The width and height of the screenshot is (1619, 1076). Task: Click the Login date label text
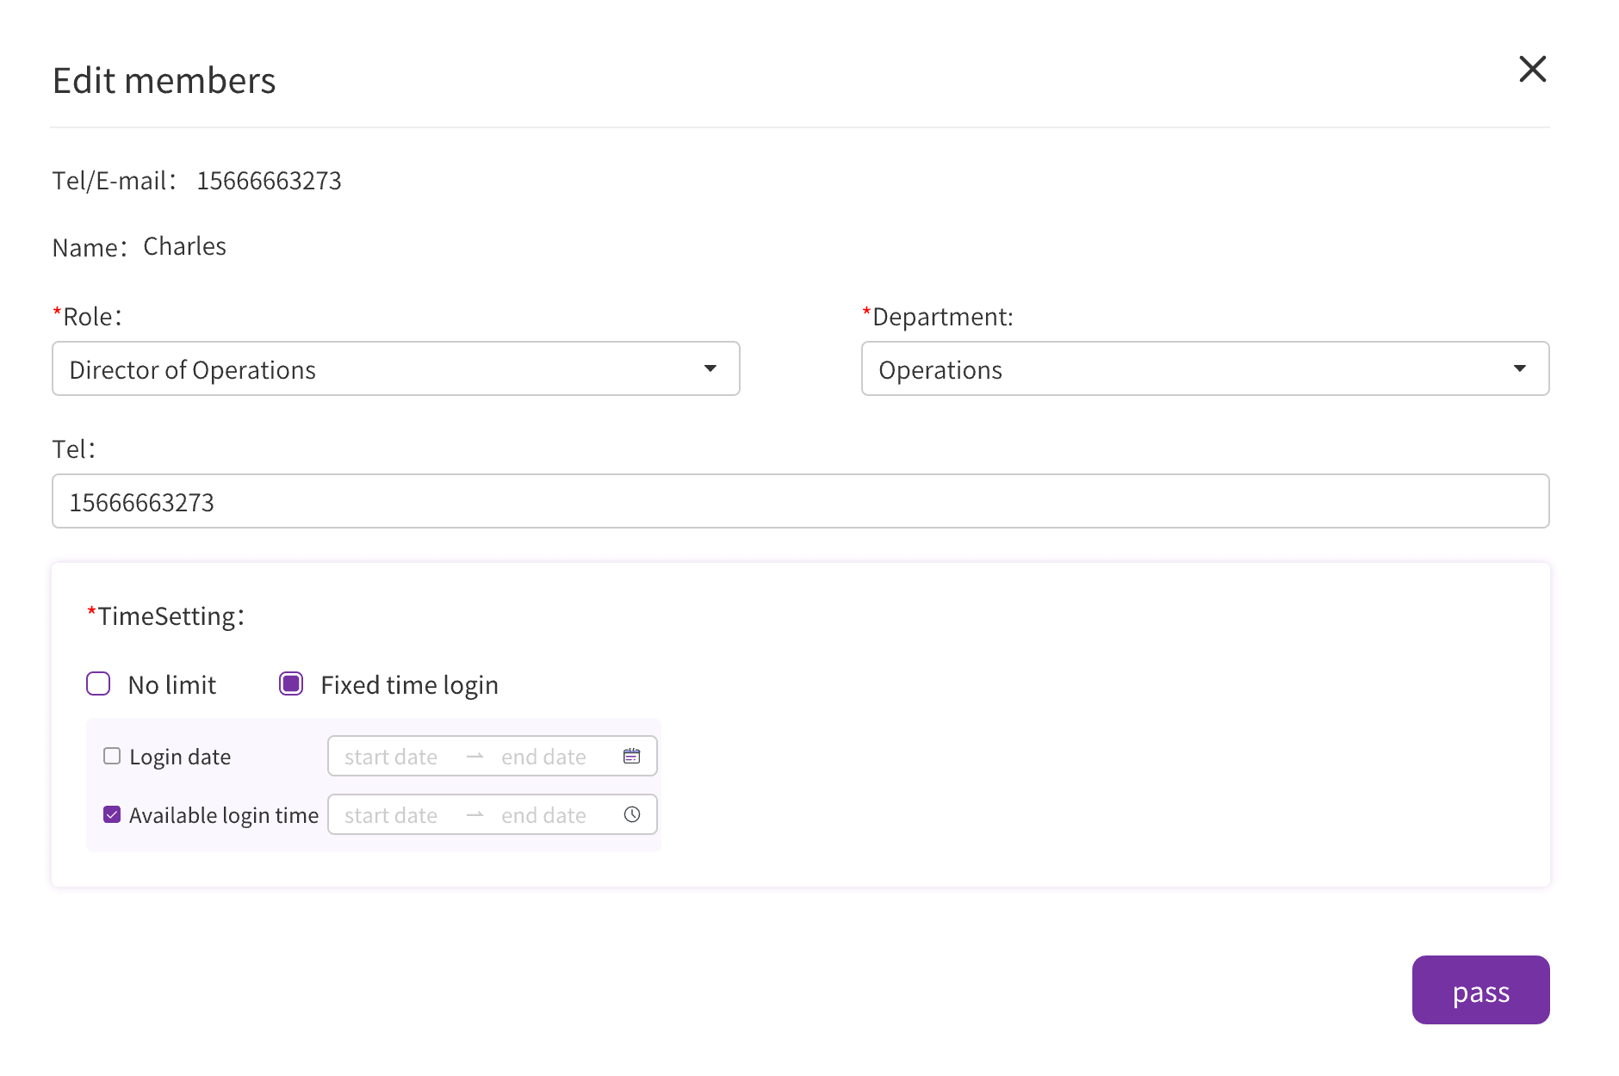(x=180, y=757)
